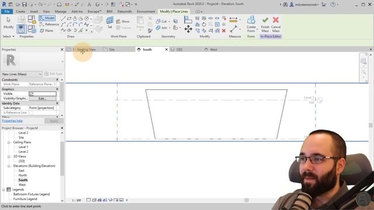This screenshot has width=374, height=210.
Task: Open the Insert ribbon tab
Action: point(34,12)
